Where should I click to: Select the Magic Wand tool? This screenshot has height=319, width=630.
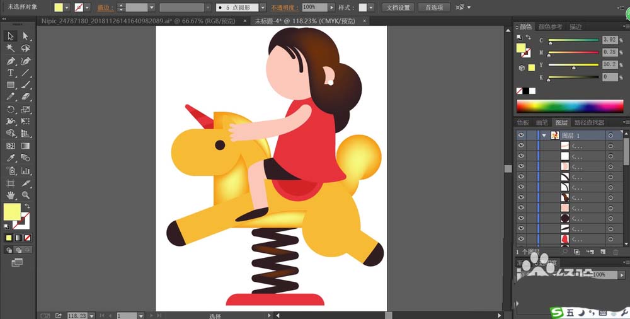pyautogui.click(x=11, y=49)
